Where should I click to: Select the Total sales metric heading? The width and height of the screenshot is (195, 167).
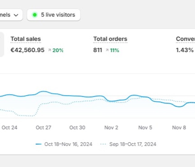coord(25,39)
